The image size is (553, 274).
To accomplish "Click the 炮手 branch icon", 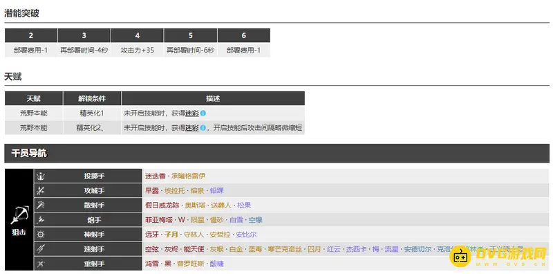I will pos(41,220).
